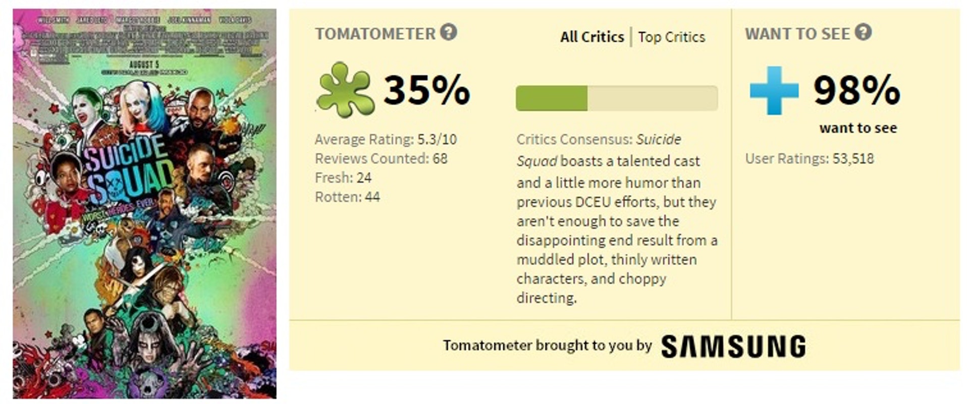Click the green rotten splat icon
969x404 pixels.
coord(346,90)
